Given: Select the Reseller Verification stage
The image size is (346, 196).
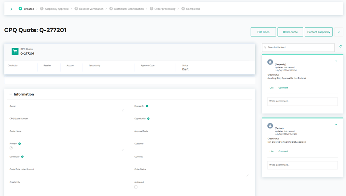Looking at the screenshot, I should coord(89,9).
